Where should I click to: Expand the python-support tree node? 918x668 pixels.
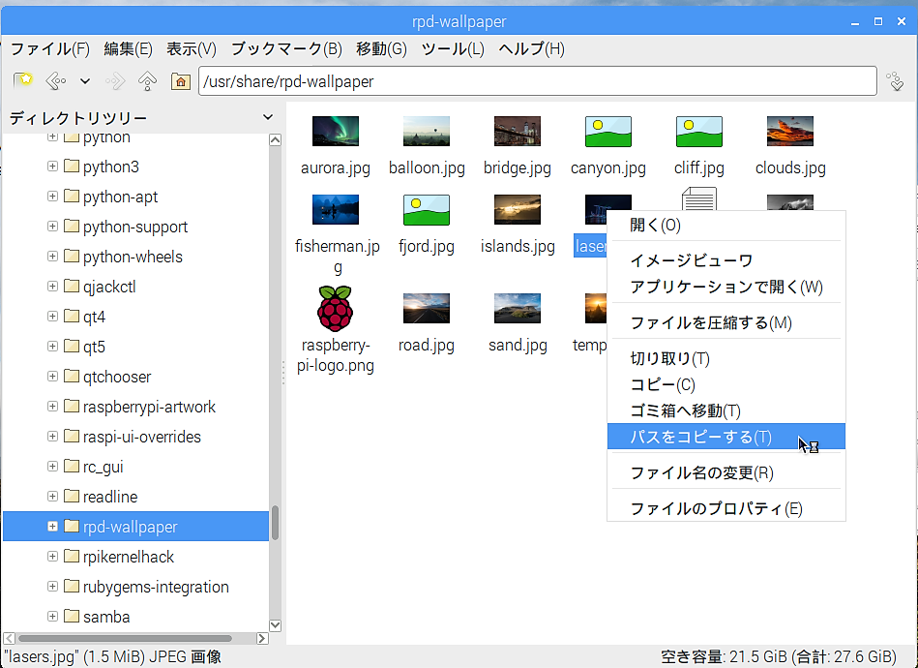[x=52, y=227]
